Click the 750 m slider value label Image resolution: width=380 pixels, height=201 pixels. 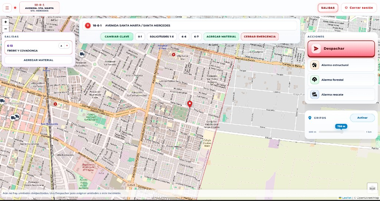coord(341,126)
